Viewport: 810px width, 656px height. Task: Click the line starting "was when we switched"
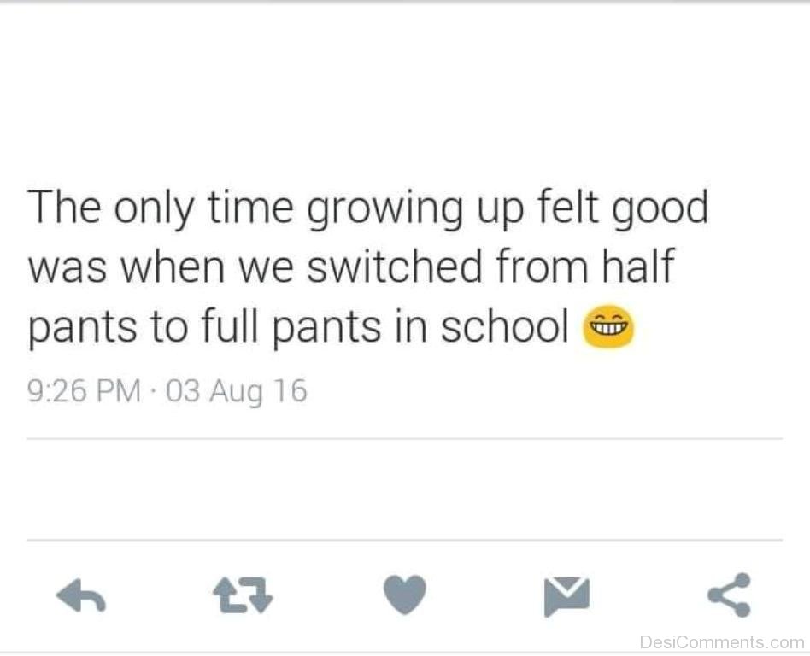tap(351, 266)
